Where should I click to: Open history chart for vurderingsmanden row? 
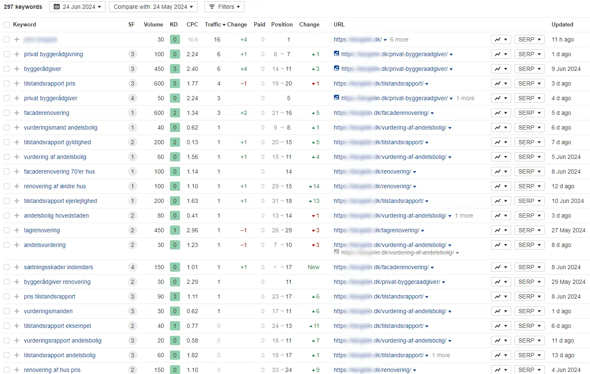[x=501, y=311]
